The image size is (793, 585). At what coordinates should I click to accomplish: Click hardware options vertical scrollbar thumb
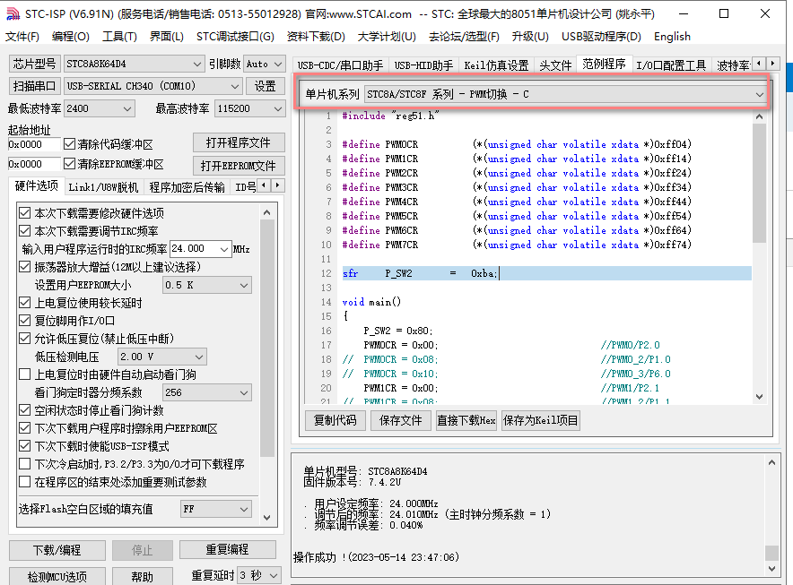point(267,338)
